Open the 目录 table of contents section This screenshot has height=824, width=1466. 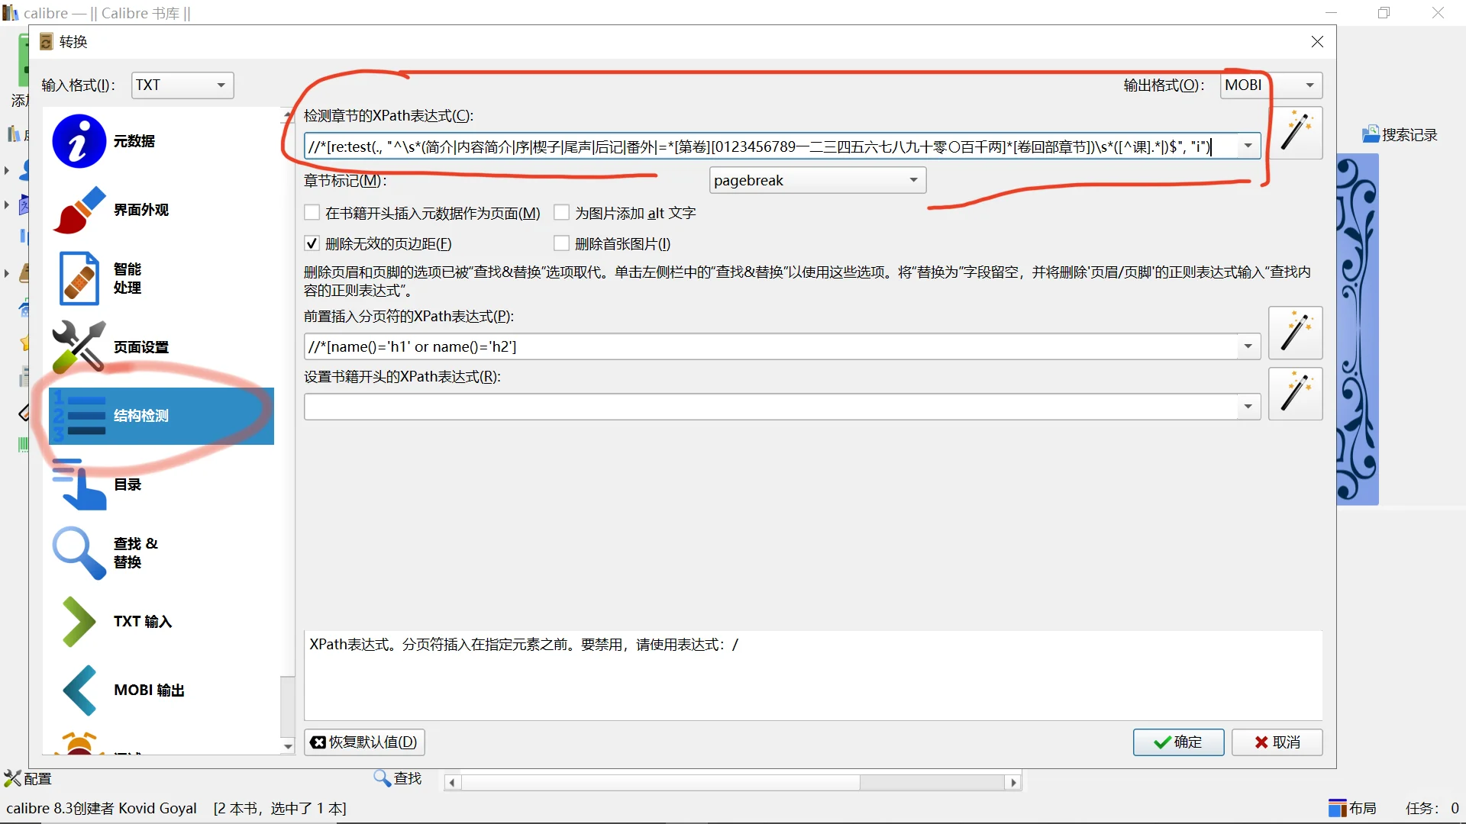click(161, 484)
